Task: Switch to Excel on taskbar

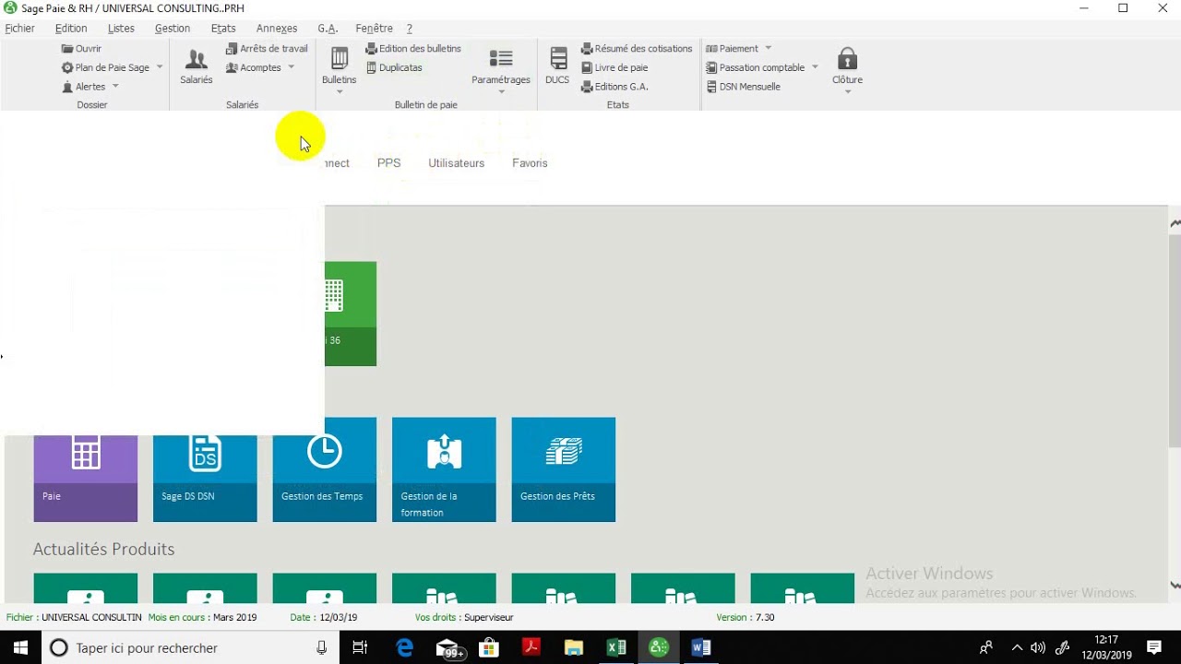Action: click(616, 648)
